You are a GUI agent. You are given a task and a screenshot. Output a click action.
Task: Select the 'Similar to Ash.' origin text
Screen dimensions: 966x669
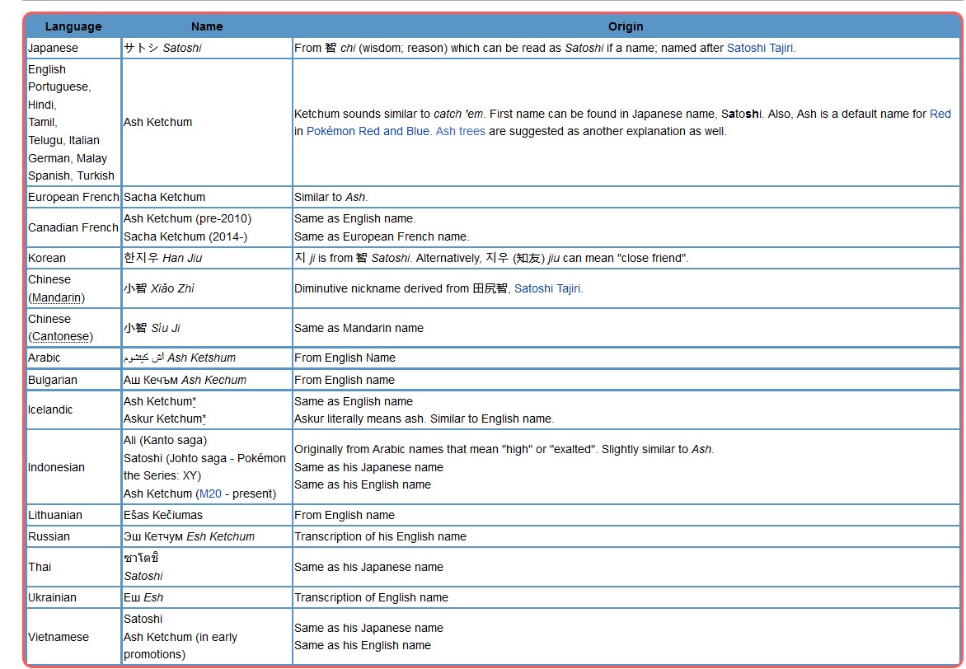pos(331,197)
